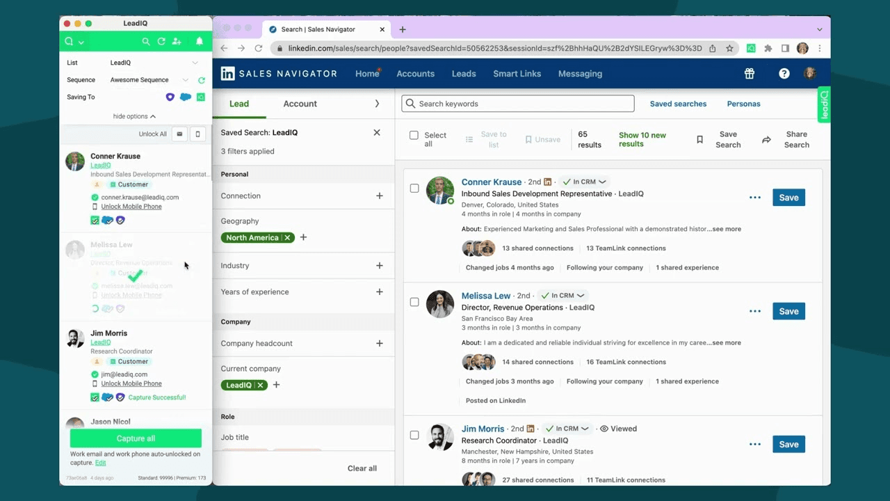This screenshot has height=501, width=890.
Task: Click the Edit link for auto-unlock settings
Action: tap(101, 463)
